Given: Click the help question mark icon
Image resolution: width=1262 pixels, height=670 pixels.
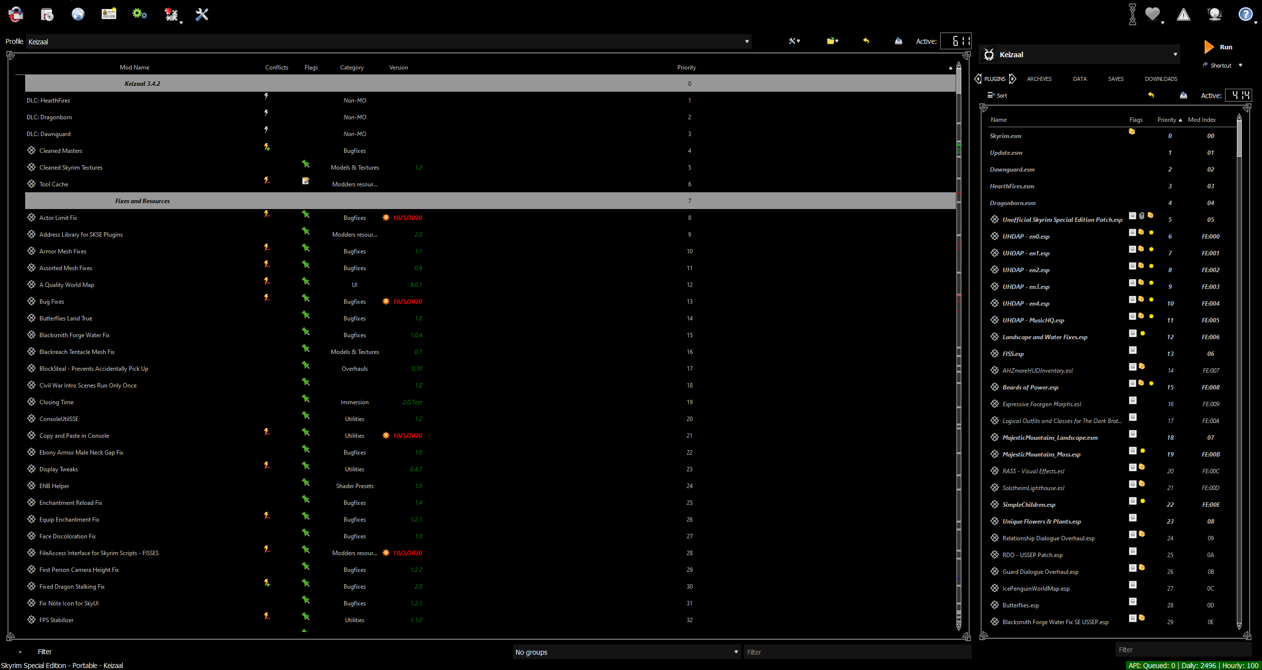Looking at the screenshot, I should (x=1245, y=14).
